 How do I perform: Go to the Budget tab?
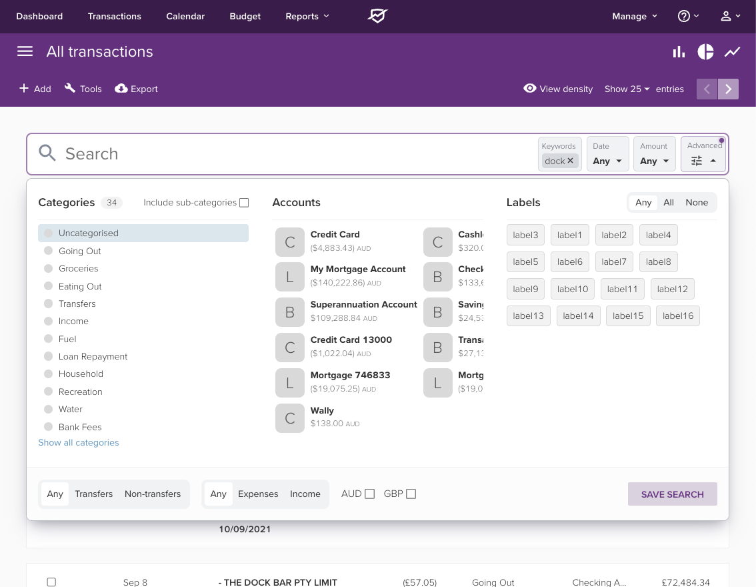click(x=245, y=16)
